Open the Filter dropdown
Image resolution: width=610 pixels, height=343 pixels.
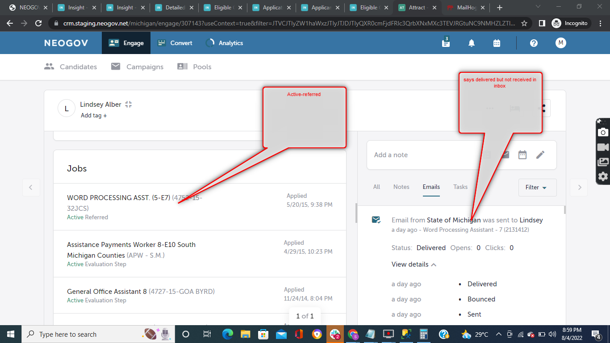pyautogui.click(x=537, y=188)
